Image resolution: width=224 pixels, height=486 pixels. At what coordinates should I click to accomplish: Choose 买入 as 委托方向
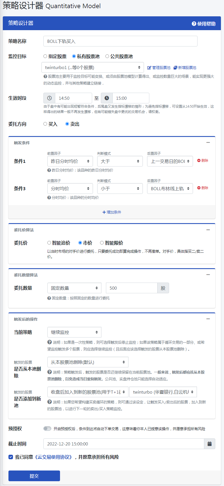click(x=45, y=124)
